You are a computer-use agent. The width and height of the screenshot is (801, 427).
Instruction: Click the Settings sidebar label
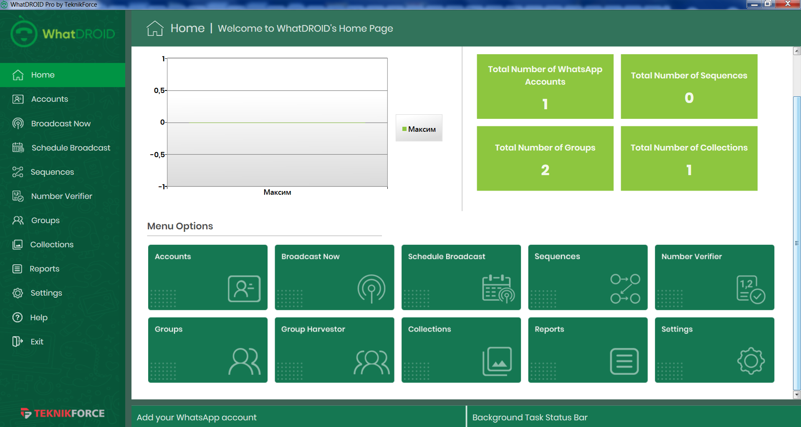[46, 293]
